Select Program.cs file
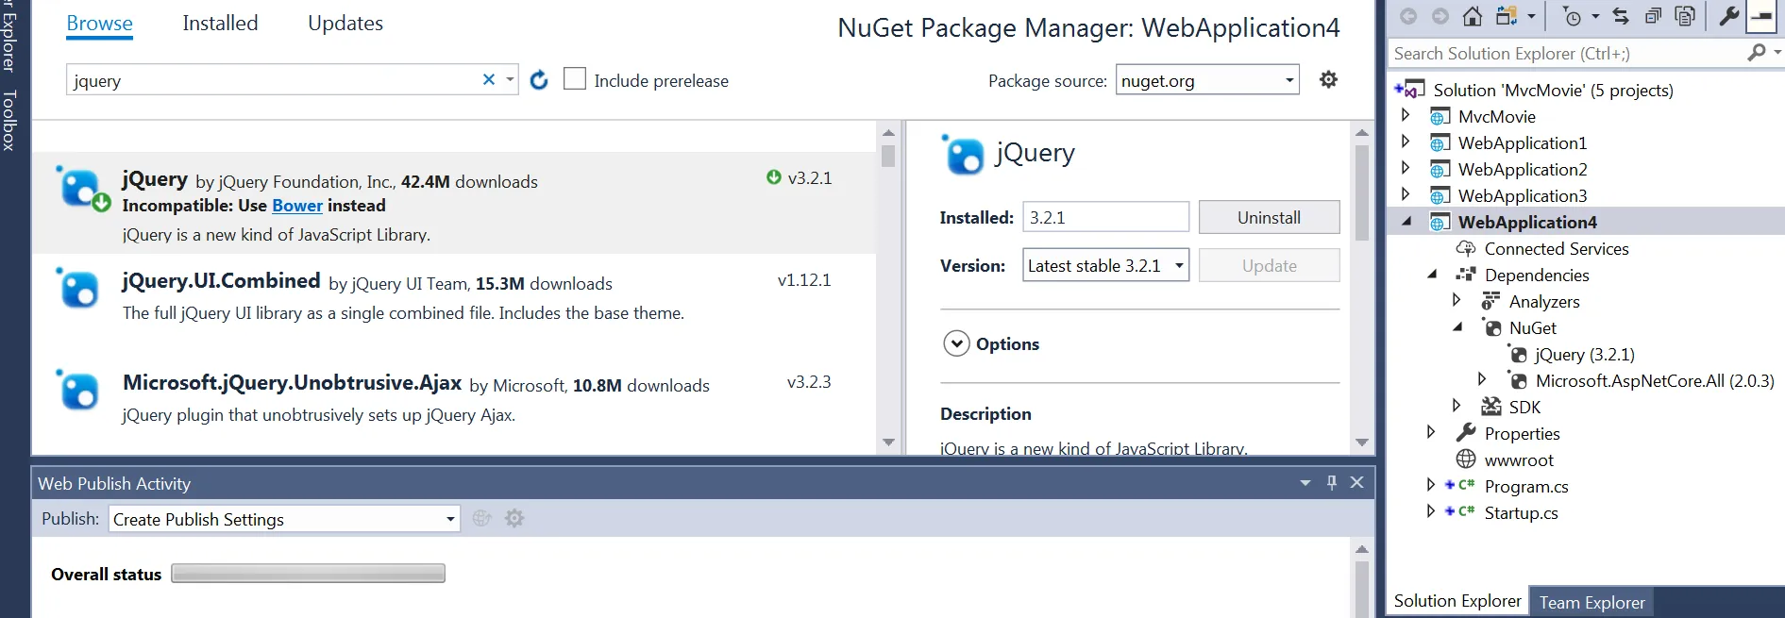 click(1526, 487)
